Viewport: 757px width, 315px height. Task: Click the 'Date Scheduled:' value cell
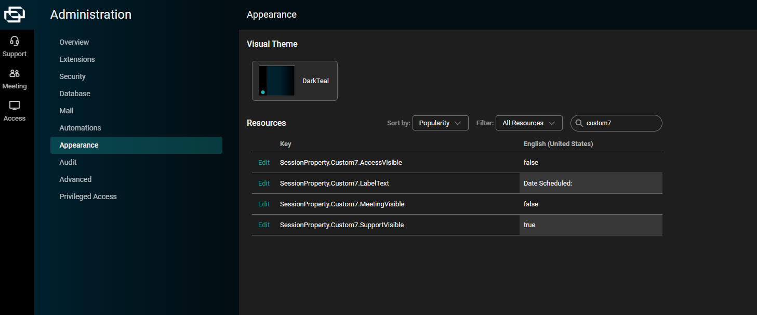click(590, 183)
